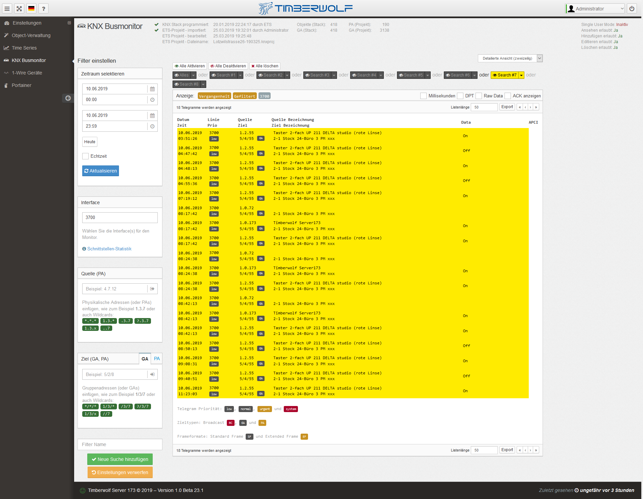Toggle visibility of Search #1 filter
Viewport: 643px width, 499px height.
point(224,75)
